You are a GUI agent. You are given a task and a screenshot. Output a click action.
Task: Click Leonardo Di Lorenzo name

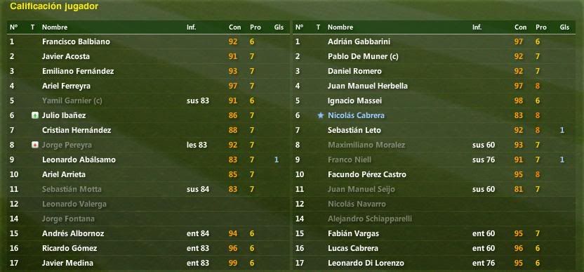(366, 263)
